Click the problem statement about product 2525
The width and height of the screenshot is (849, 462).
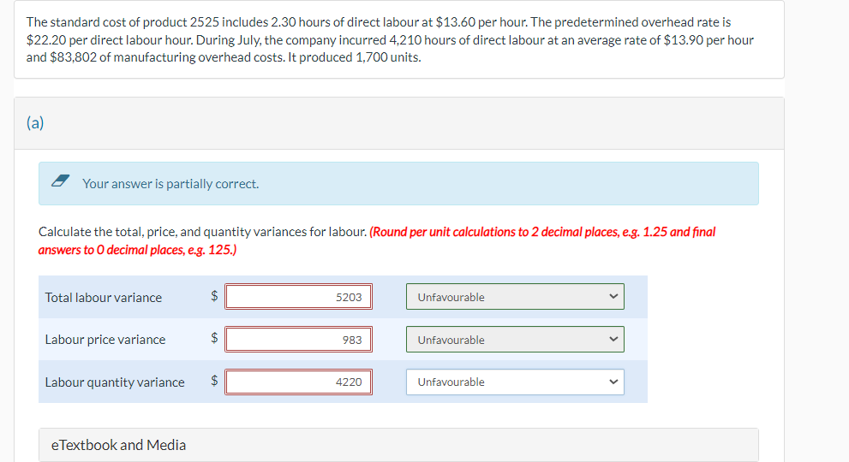click(x=390, y=39)
